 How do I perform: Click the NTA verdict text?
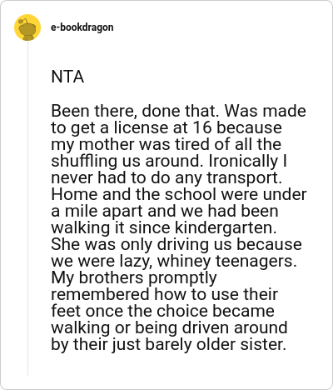click(67, 77)
